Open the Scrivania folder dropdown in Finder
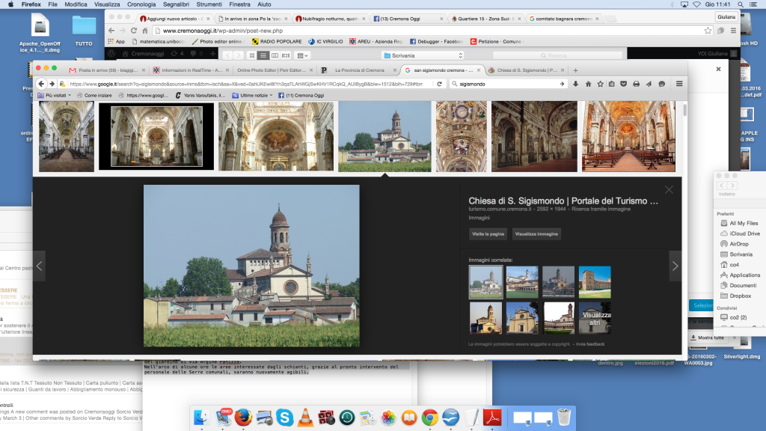Viewport: 766px width, 431px height. pyautogui.click(x=423, y=55)
